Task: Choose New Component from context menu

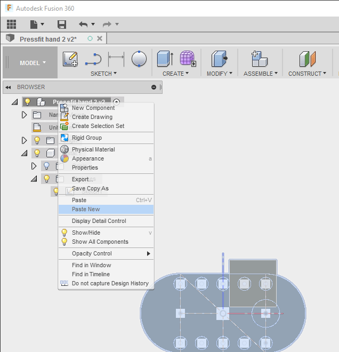Action: [106, 108]
